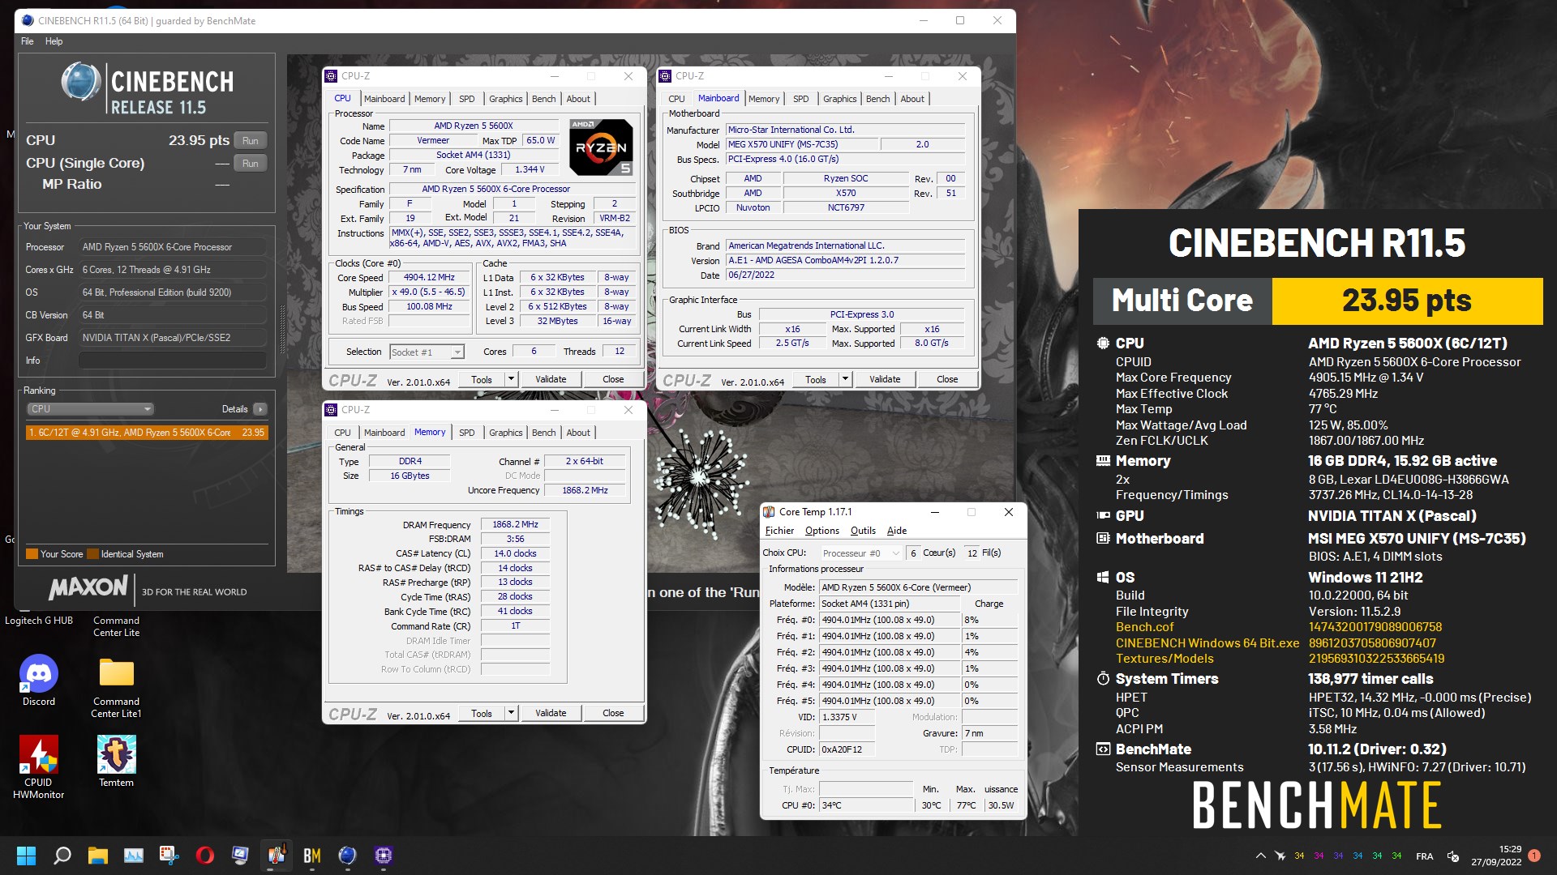The width and height of the screenshot is (1557, 875).
Task: Expand Tools arrow in CPU-Z Mainboard window
Action: pyautogui.click(x=845, y=379)
